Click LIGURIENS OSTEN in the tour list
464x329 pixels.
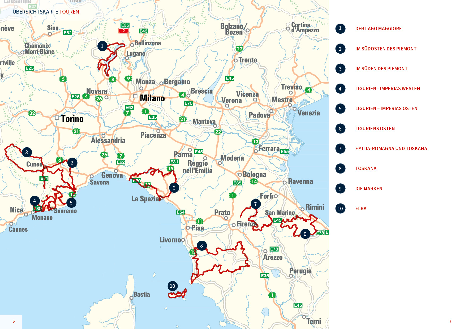click(375, 129)
